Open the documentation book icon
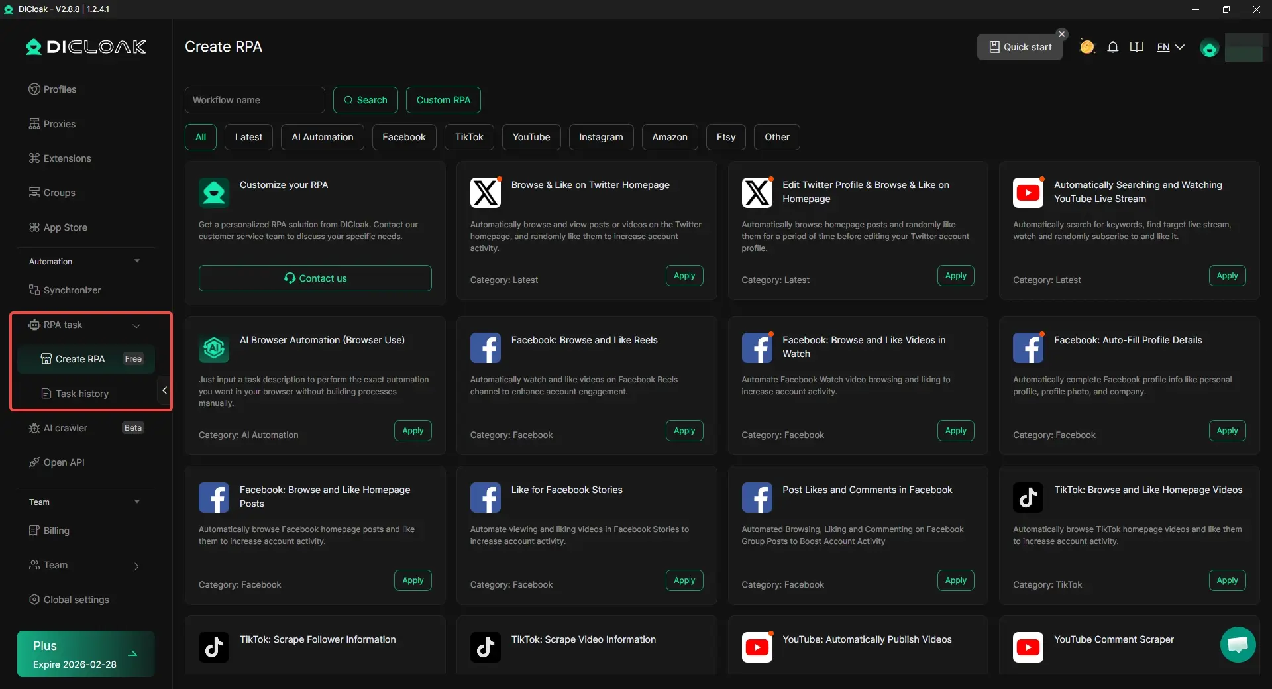1272x689 pixels. 1137,47
